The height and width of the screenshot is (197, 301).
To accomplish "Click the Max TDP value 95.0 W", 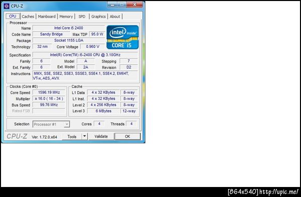I will click(x=97, y=34).
